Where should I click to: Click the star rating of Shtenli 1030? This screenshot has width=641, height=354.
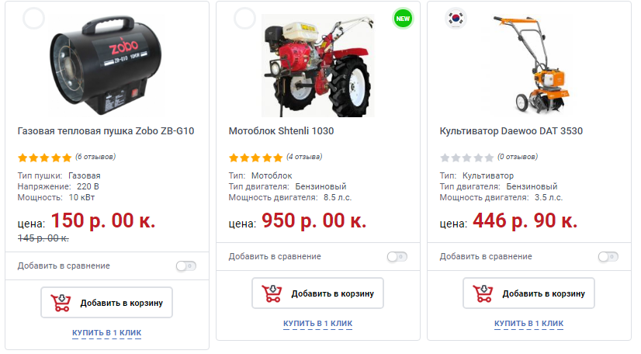[x=255, y=157]
